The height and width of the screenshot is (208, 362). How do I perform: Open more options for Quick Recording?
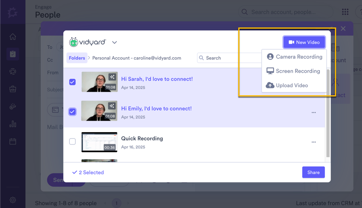[x=314, y=142]
